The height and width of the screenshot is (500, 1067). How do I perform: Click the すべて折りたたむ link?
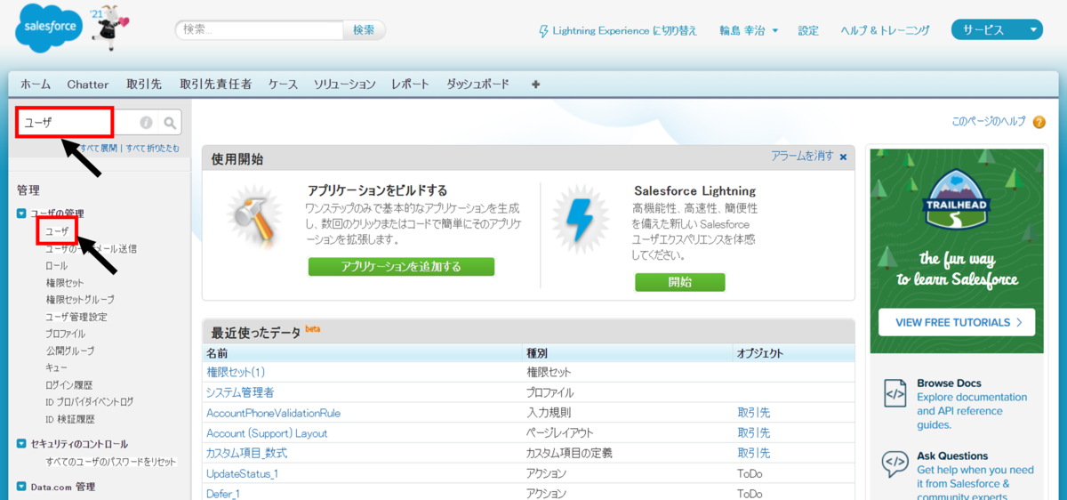tap(152, 148)
